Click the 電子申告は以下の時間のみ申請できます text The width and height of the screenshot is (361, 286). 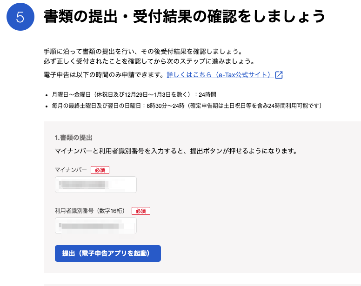(104, 75)
